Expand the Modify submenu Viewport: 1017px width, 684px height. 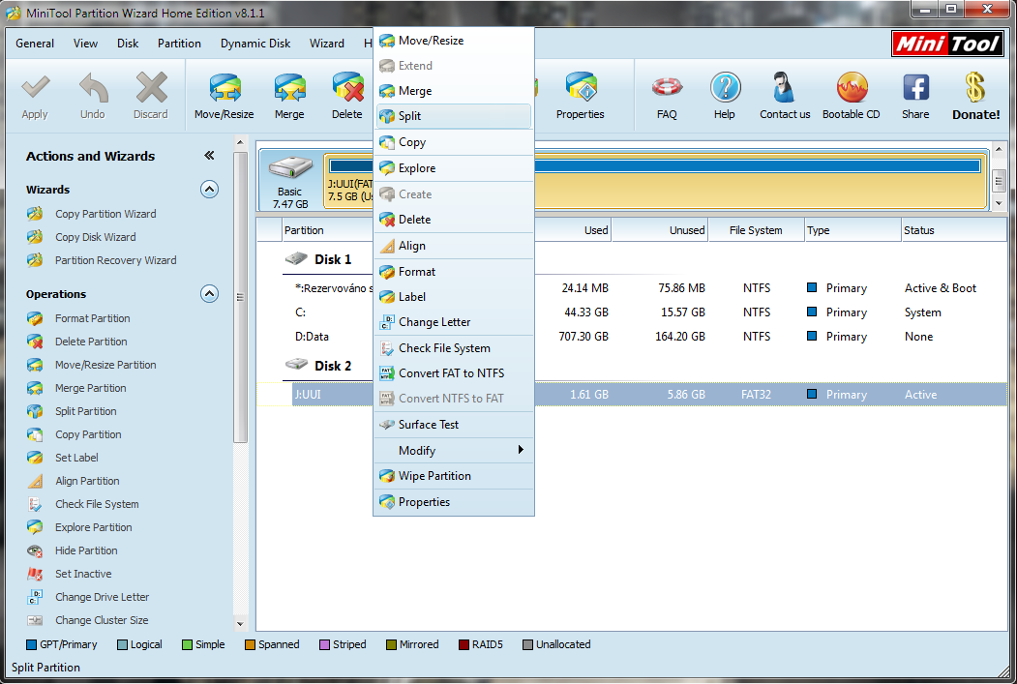454,451
